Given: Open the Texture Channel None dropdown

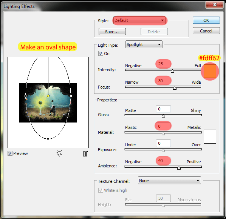Looking at the screenshot, I should tap(169, 181).
